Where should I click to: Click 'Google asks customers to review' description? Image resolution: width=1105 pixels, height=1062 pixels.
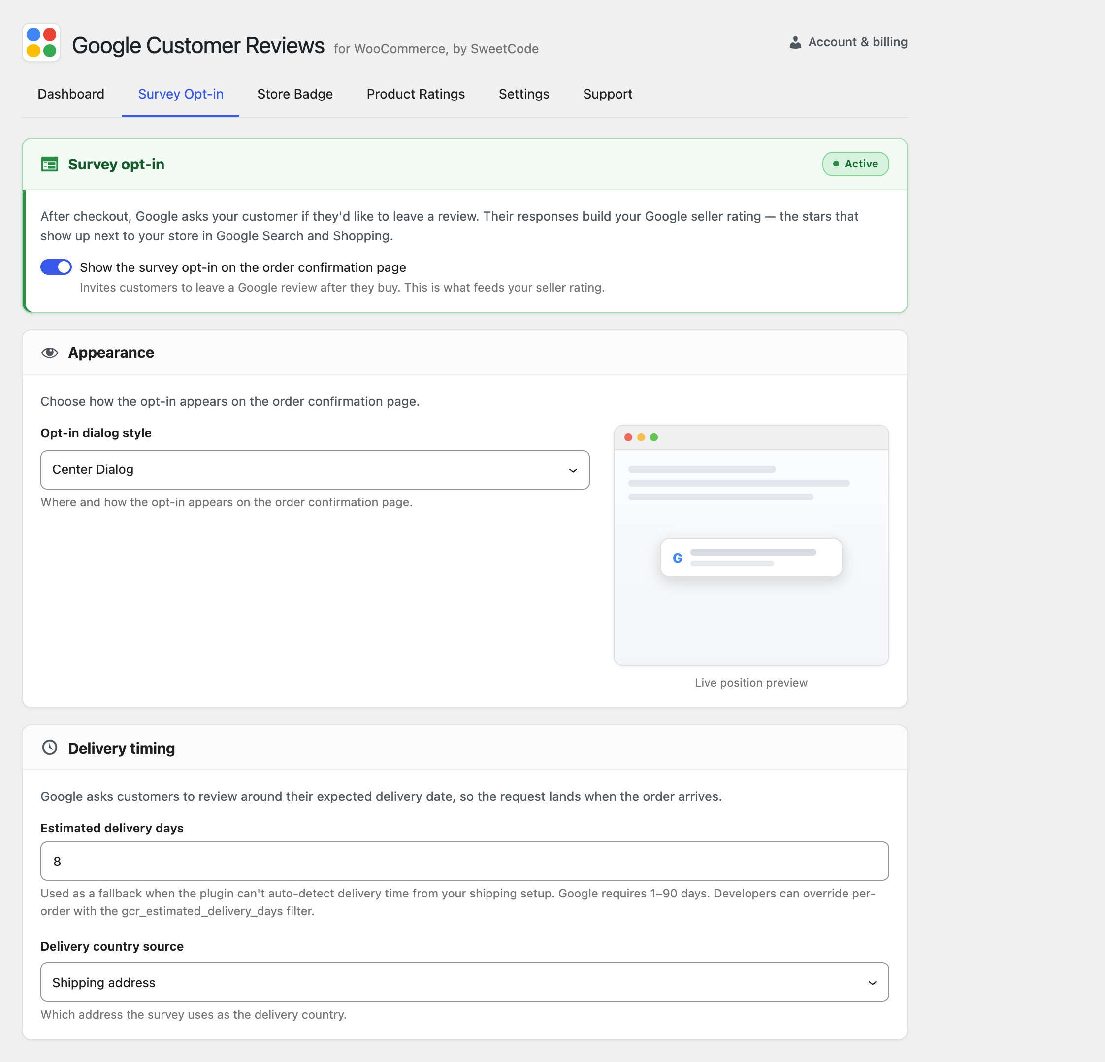(381, 796)
